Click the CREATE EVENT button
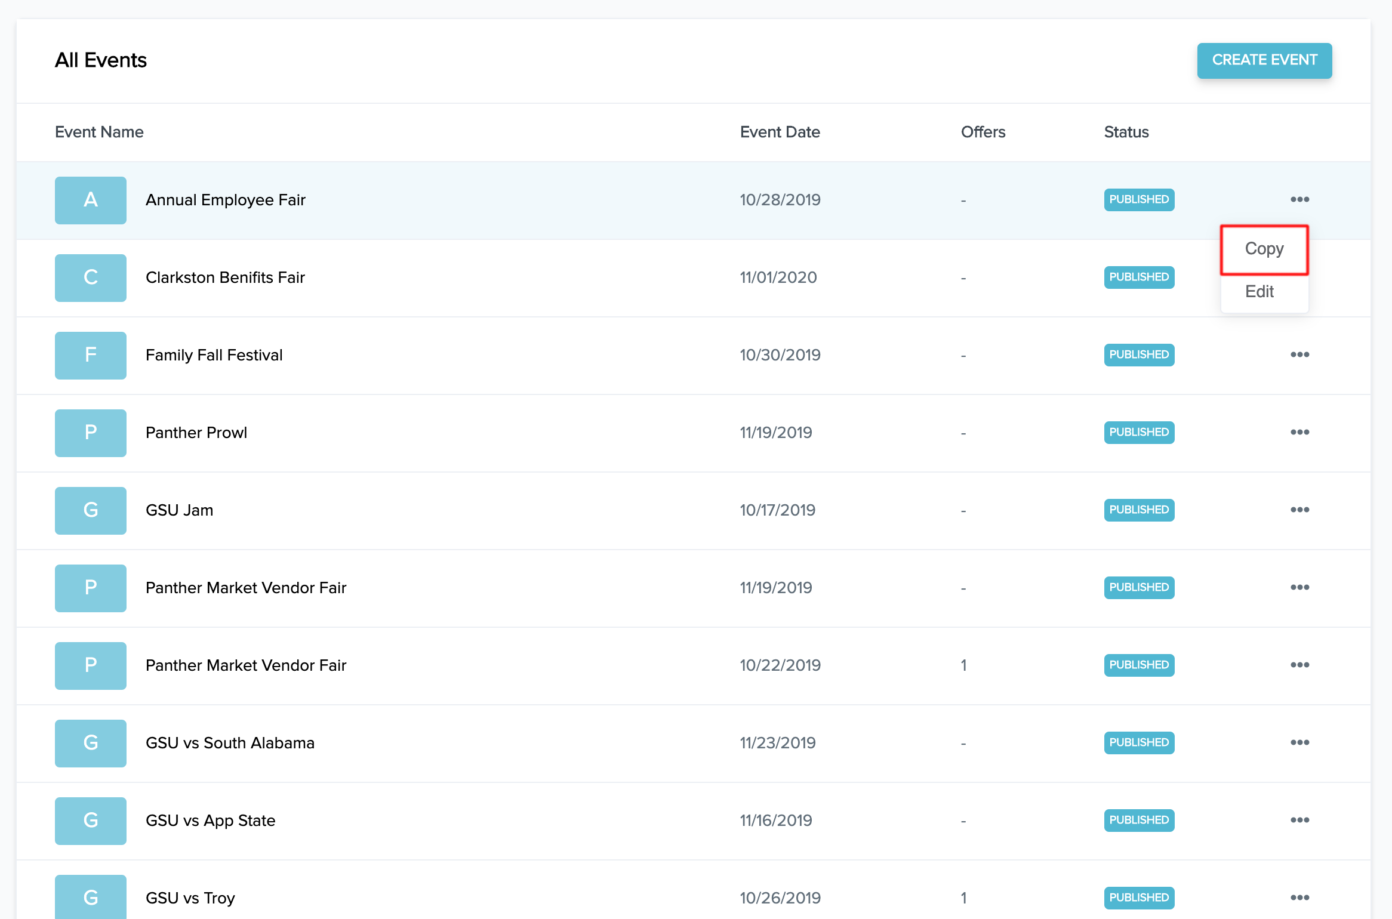 (x=1264, y=60)
